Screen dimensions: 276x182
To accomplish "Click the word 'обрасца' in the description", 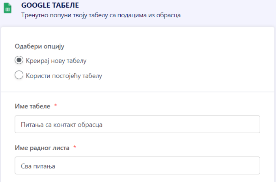I will coord(170,16).
